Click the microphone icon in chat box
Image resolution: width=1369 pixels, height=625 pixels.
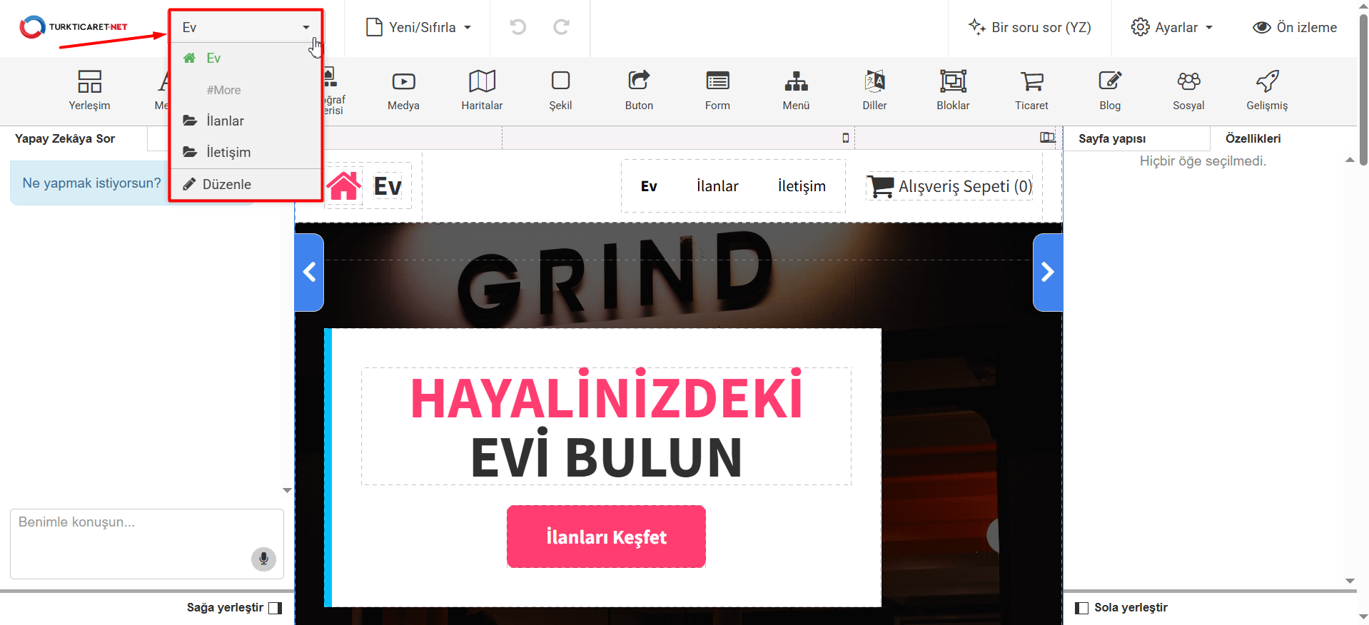(263, 559)
